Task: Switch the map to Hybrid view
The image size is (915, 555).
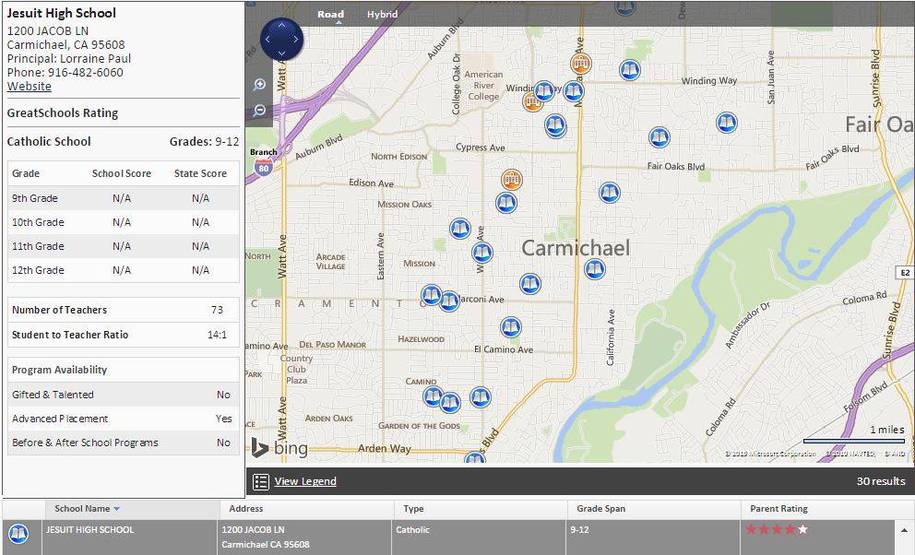Action: [381, 15]
